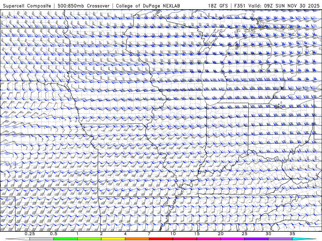322x241 pixels.
Task: Click the legend label '20'
Action: [x=221, y=234]
